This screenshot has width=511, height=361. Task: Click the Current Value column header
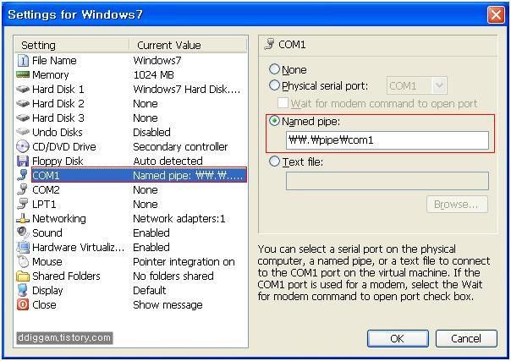[188, 46]
